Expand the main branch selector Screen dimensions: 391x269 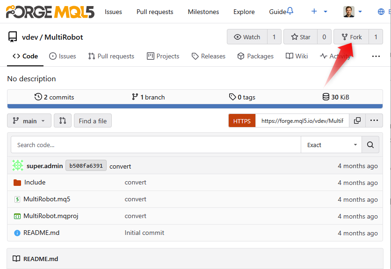[x=29, y=120]
